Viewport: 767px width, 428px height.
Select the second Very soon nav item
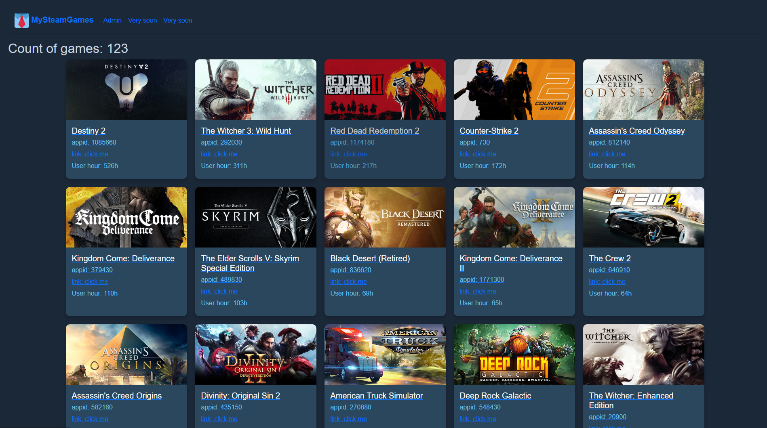pyautogui.click(x=177, y=20)
